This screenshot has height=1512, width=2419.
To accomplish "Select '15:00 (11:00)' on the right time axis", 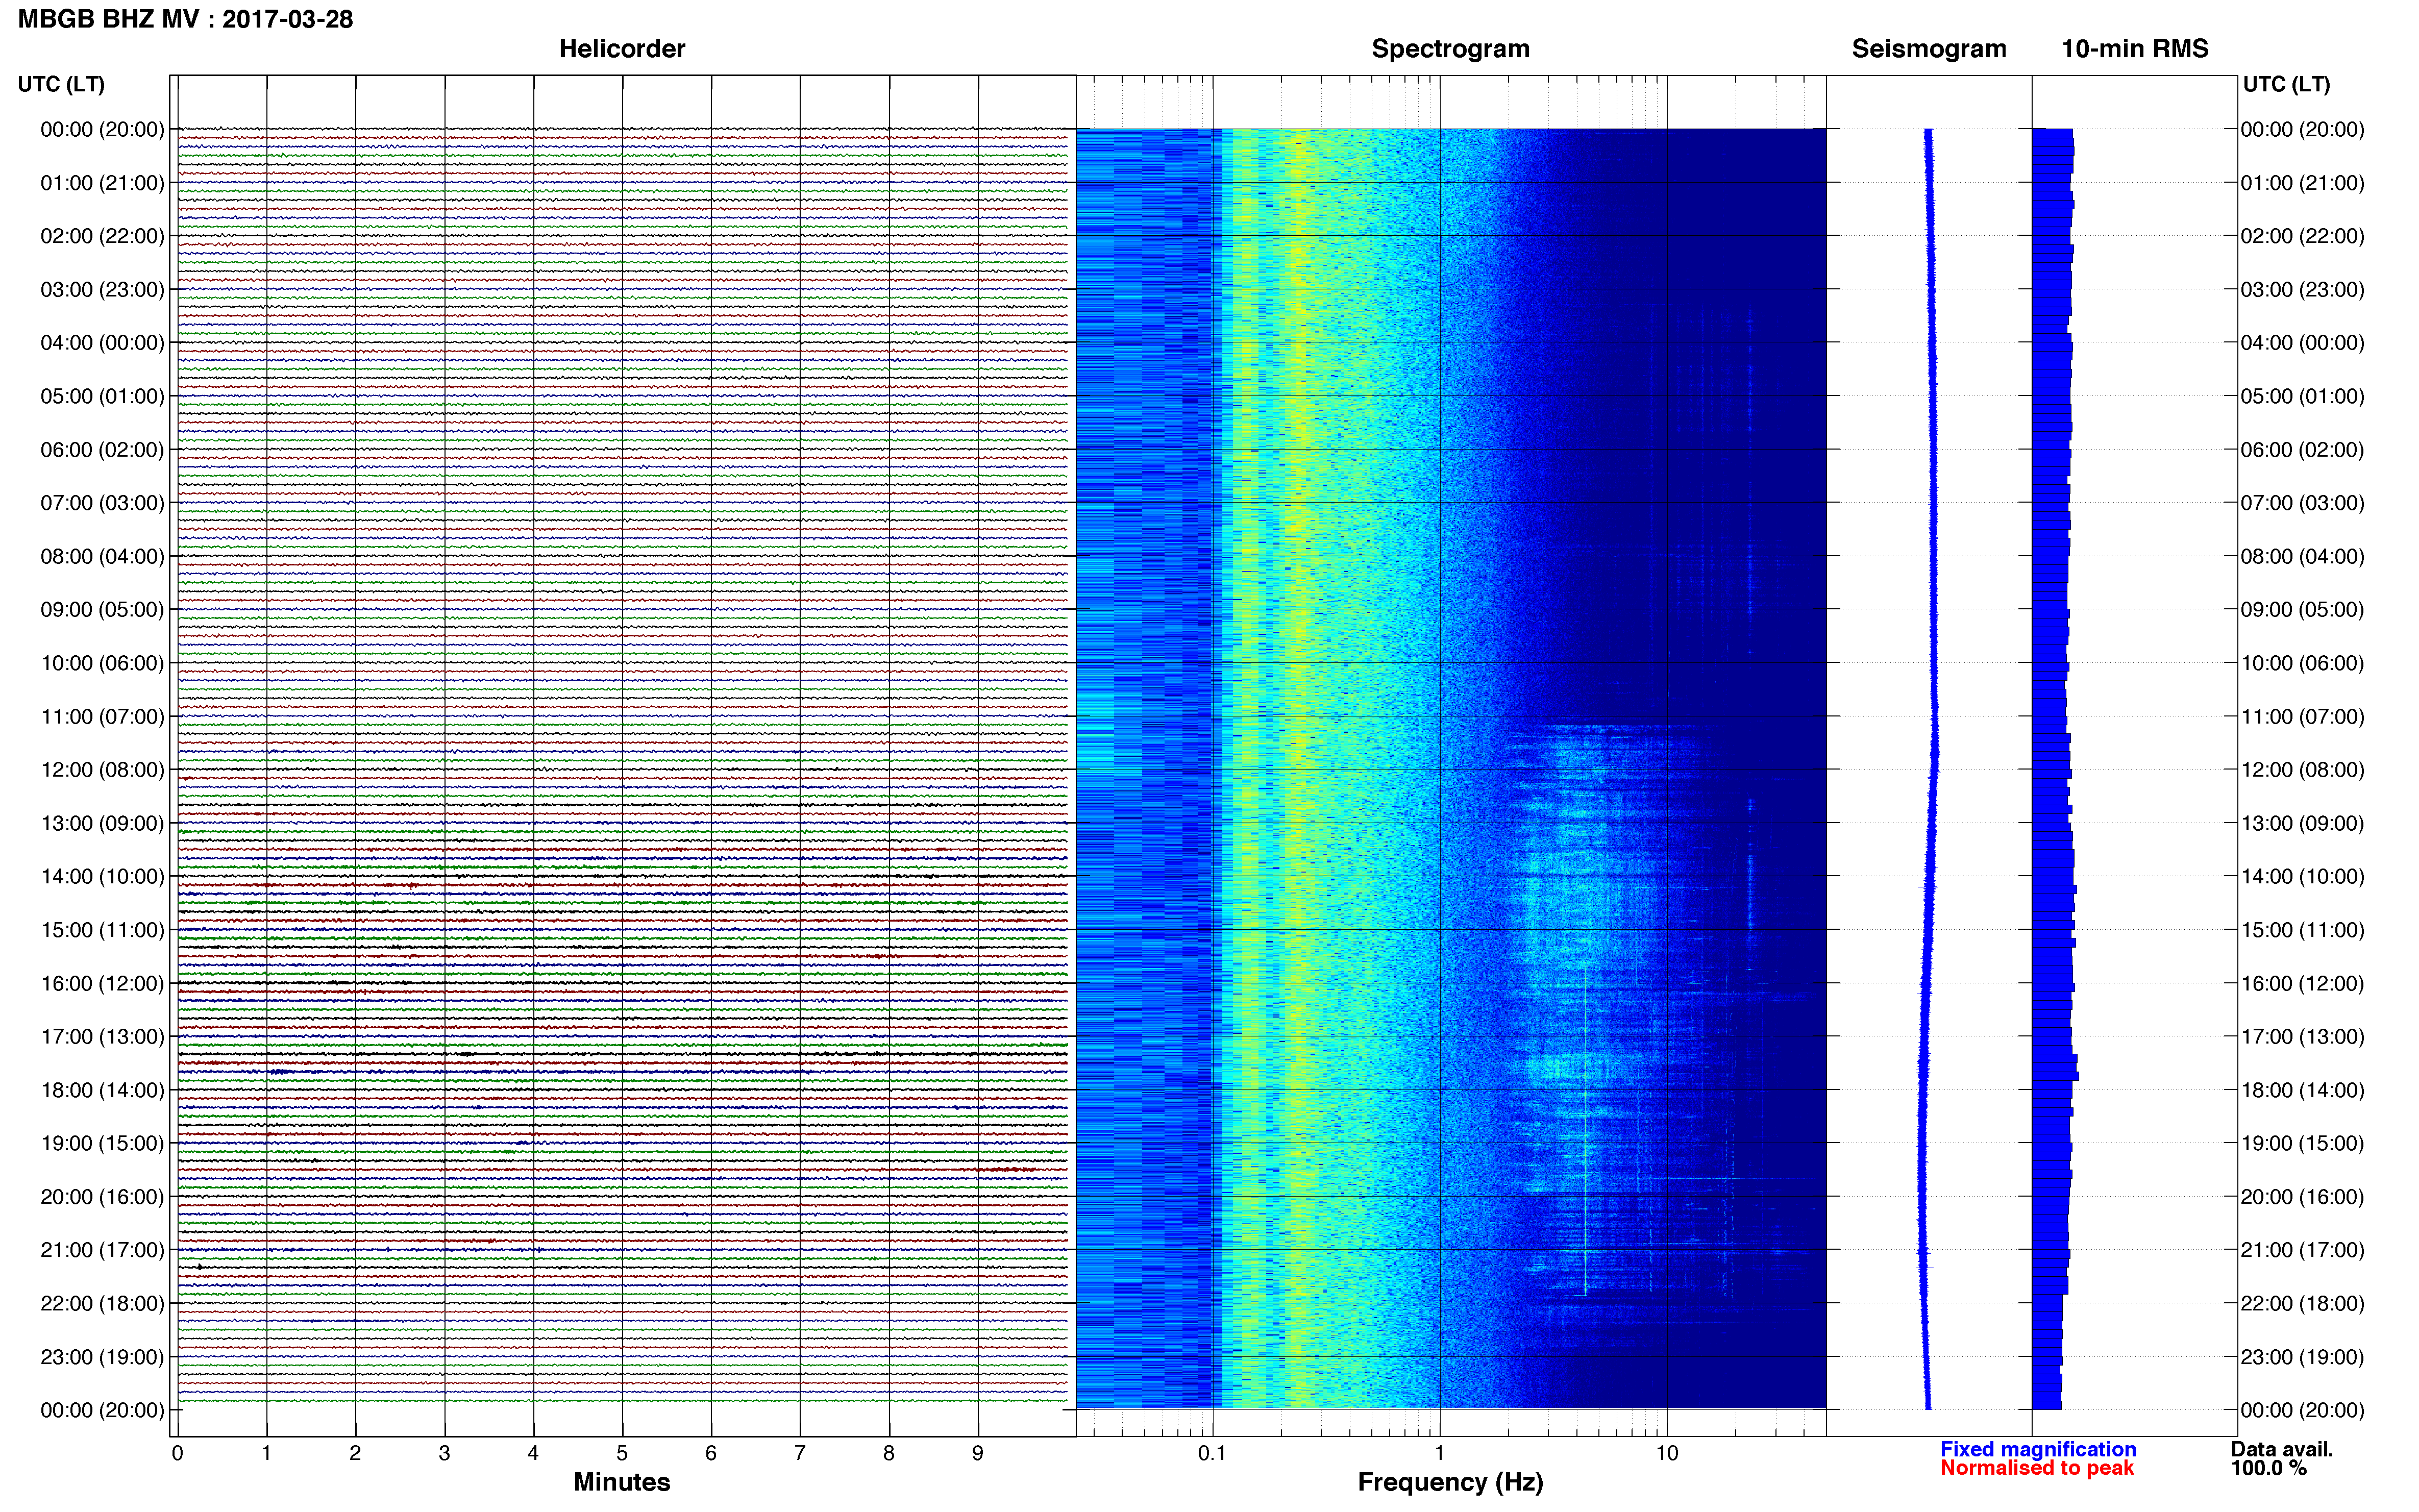I will 2302,930.
